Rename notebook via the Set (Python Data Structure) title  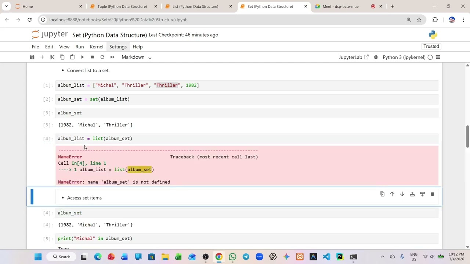(109, 35)
